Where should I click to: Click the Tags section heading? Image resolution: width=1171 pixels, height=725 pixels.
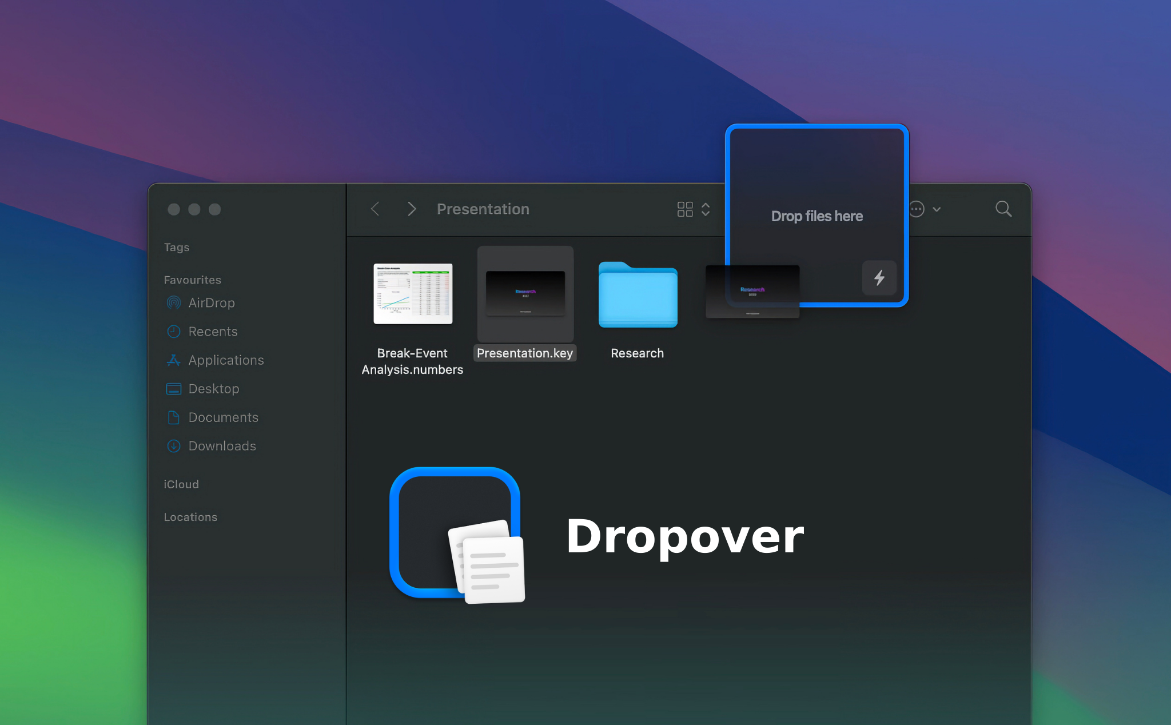point(176,247)
